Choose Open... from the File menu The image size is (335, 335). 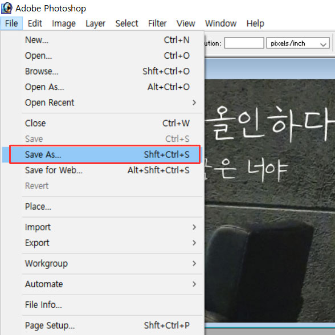tap(102, 56)
